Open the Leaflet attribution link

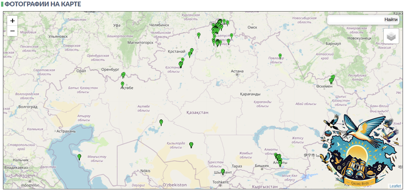click(x=395, y=186)
